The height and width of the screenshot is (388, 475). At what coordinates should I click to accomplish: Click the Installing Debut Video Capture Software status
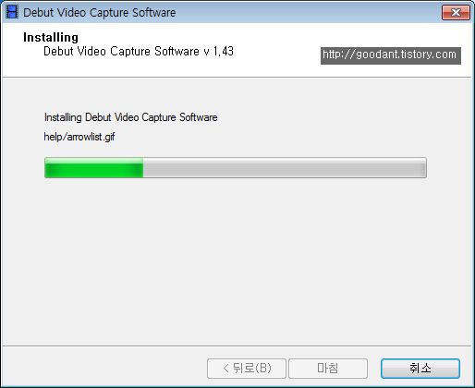130,117
